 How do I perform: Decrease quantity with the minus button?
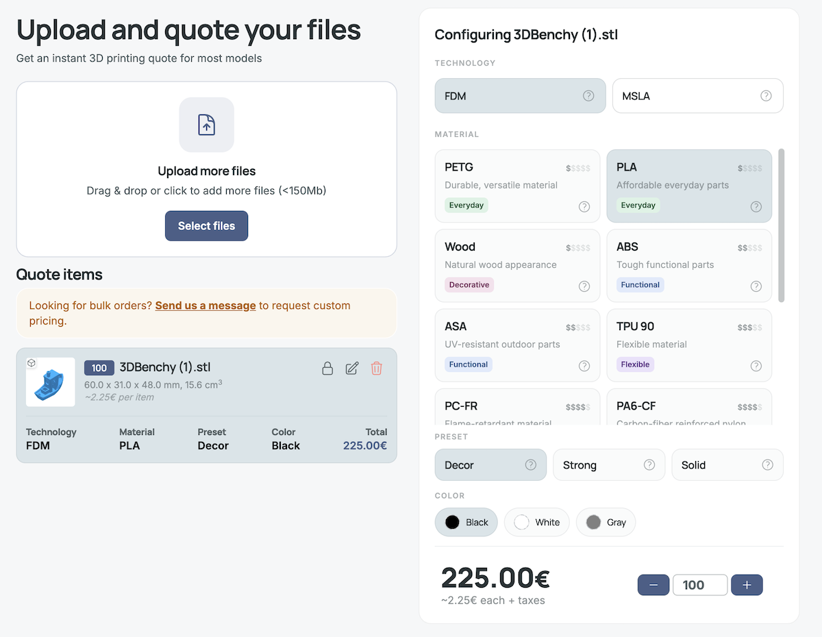click(x=653, y=585)
